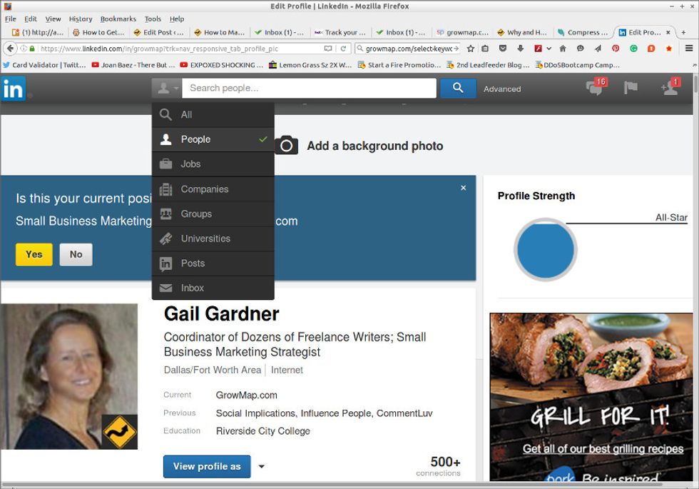
Task: Open Card Validator Twitter bookmark
Action: coord(44,65)
